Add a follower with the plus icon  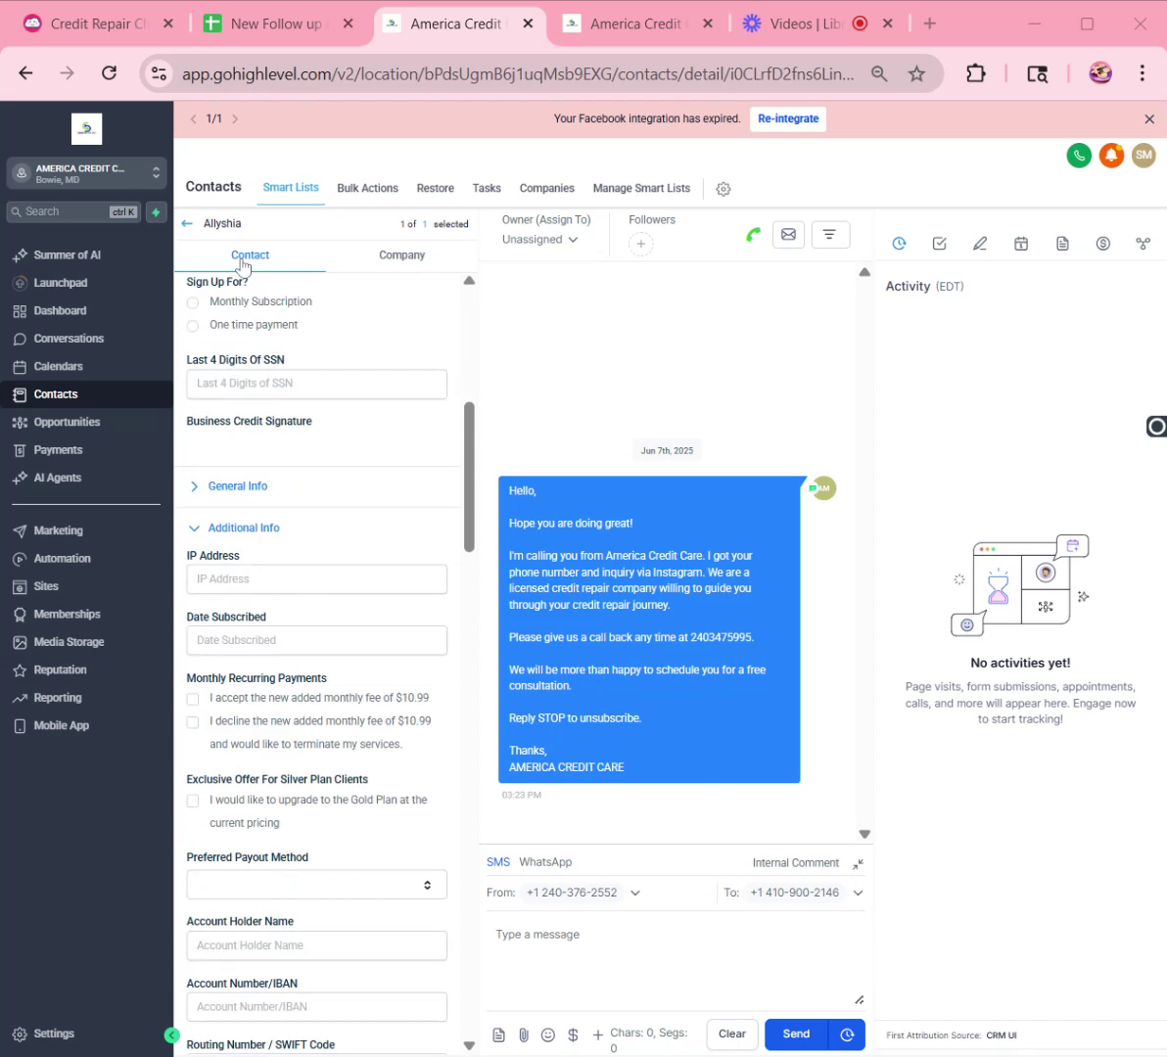641,244
